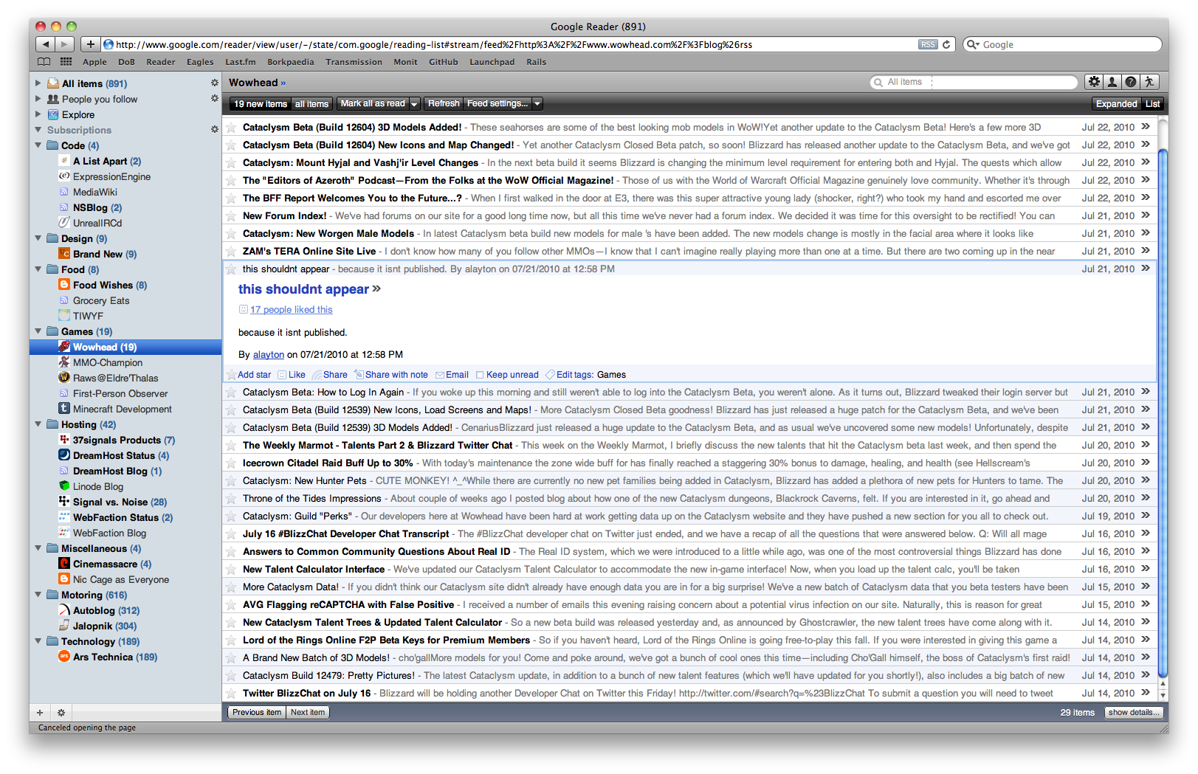Reload the page with the refresh icon

click(x=946, y=44)
